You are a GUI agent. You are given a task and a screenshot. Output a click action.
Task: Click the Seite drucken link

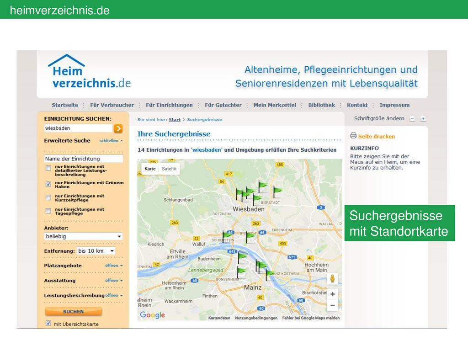tap(377, 136)
